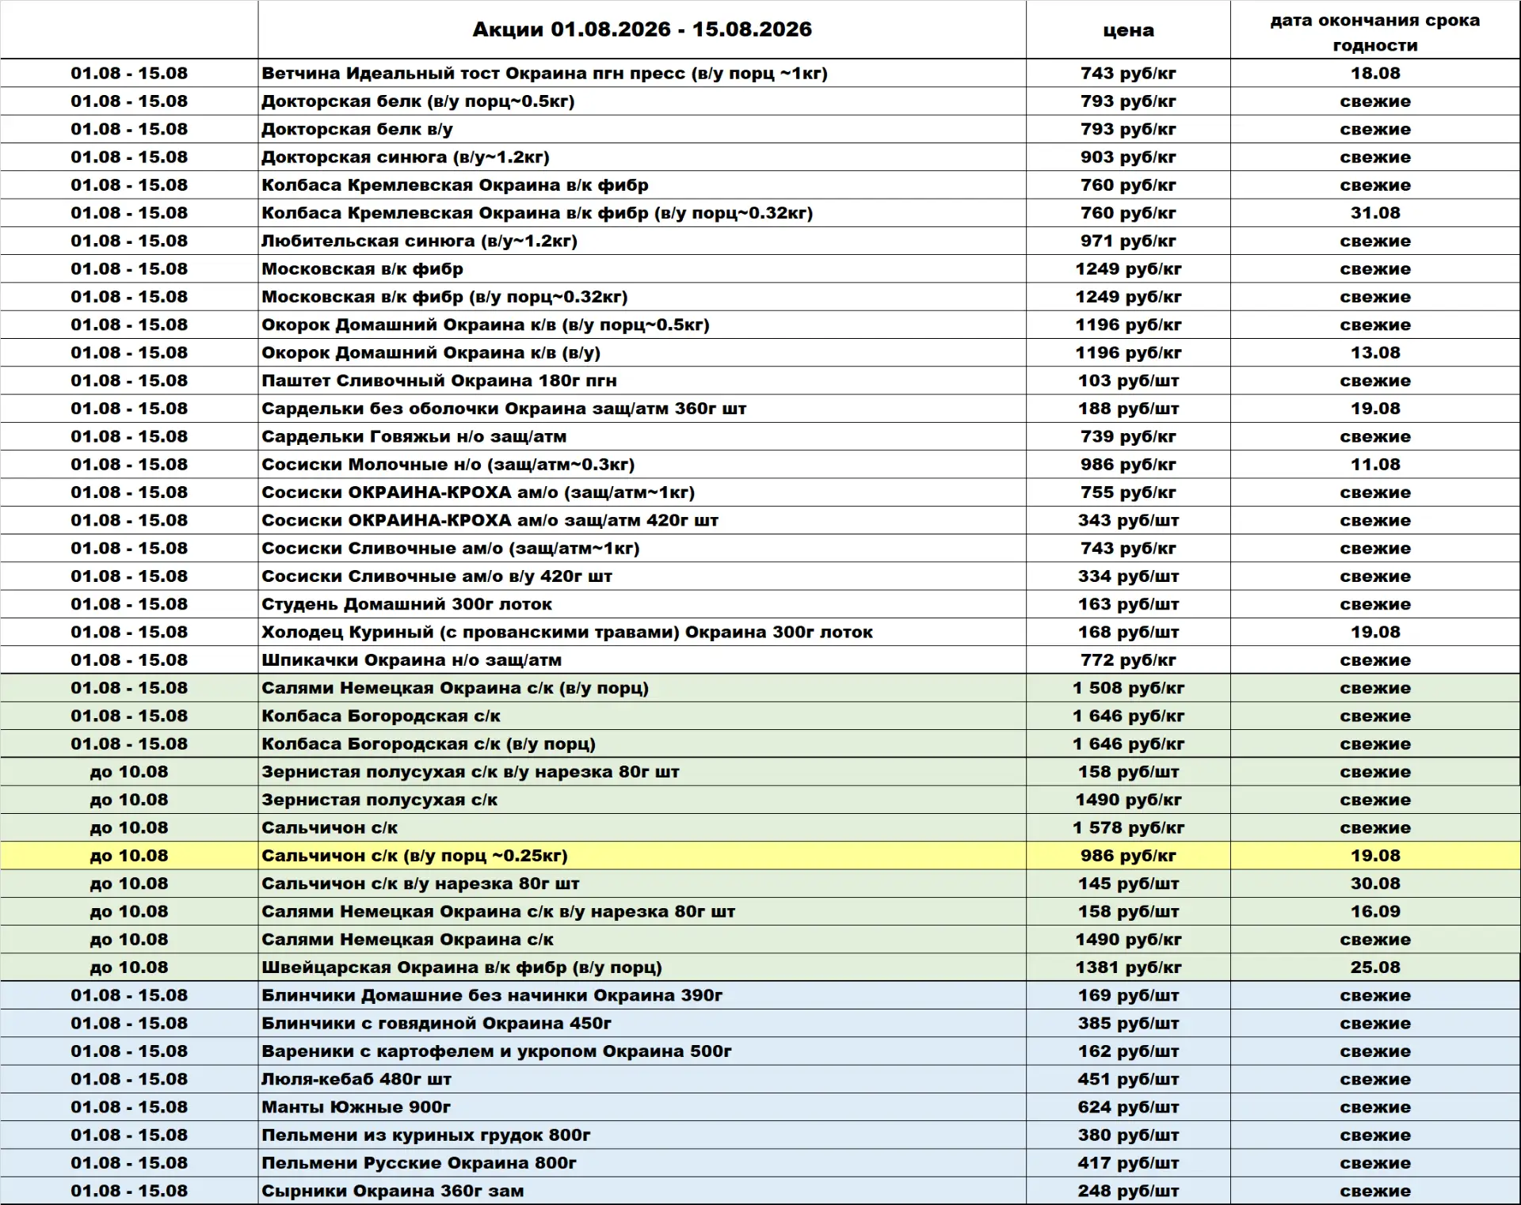Click the 'Сосиски ОКРАИНА-КРОХА ам/о (защ/атм~1кг)' cell
1521x1205 pixels.
642,492
